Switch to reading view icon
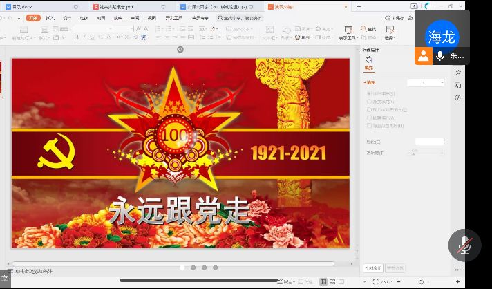Screen dimensions: 492x289 [x=341, y=281]
